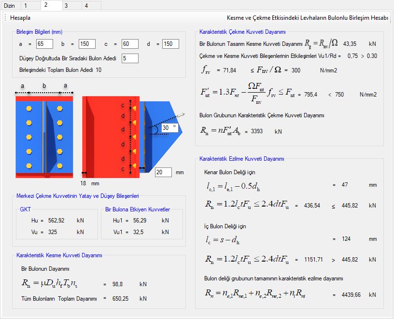Image resolution: width=394 pixels, height=319 pixels.
Task: Click the Vu1 value 32,5
Action: (138, 232)
